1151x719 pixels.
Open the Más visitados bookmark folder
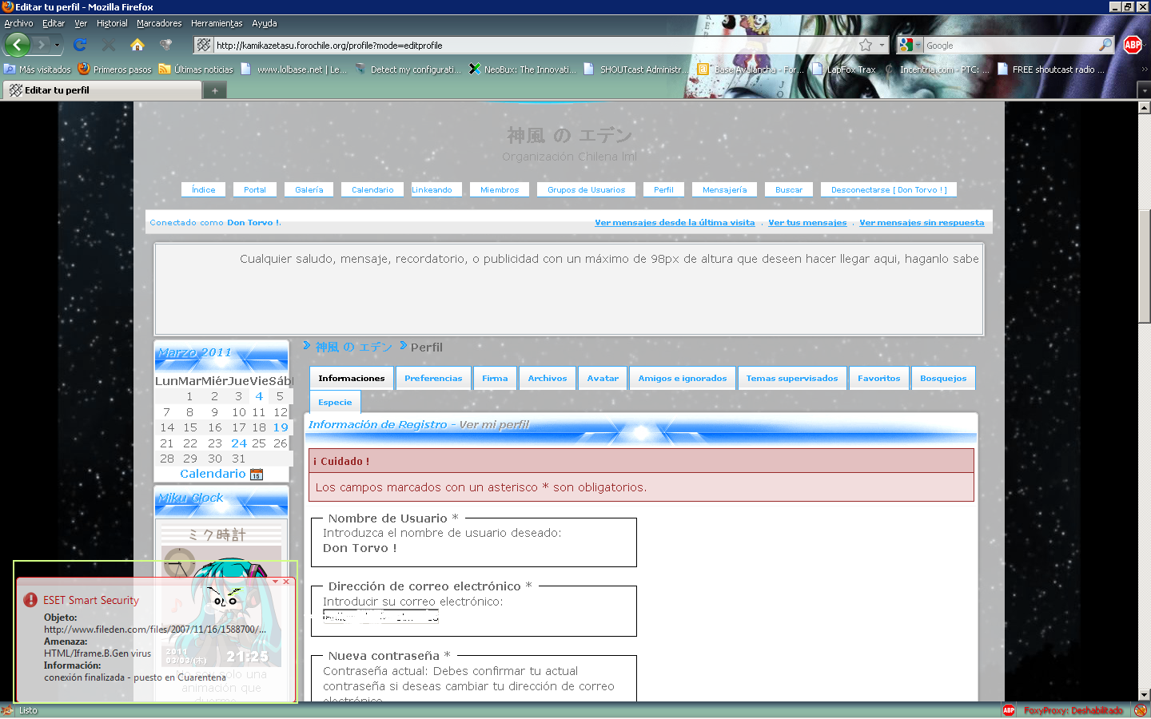[x=38, y=70]
